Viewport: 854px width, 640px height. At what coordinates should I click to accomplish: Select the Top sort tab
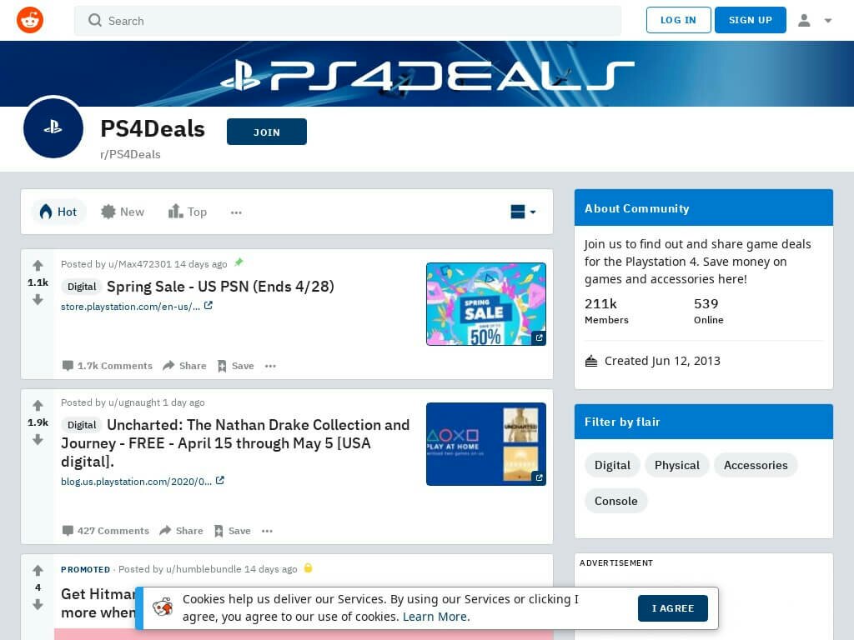[x=188, y=212]
